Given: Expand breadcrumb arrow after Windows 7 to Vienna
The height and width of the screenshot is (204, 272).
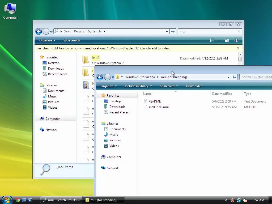Looking at the screenshot, I should coord(158,77).
